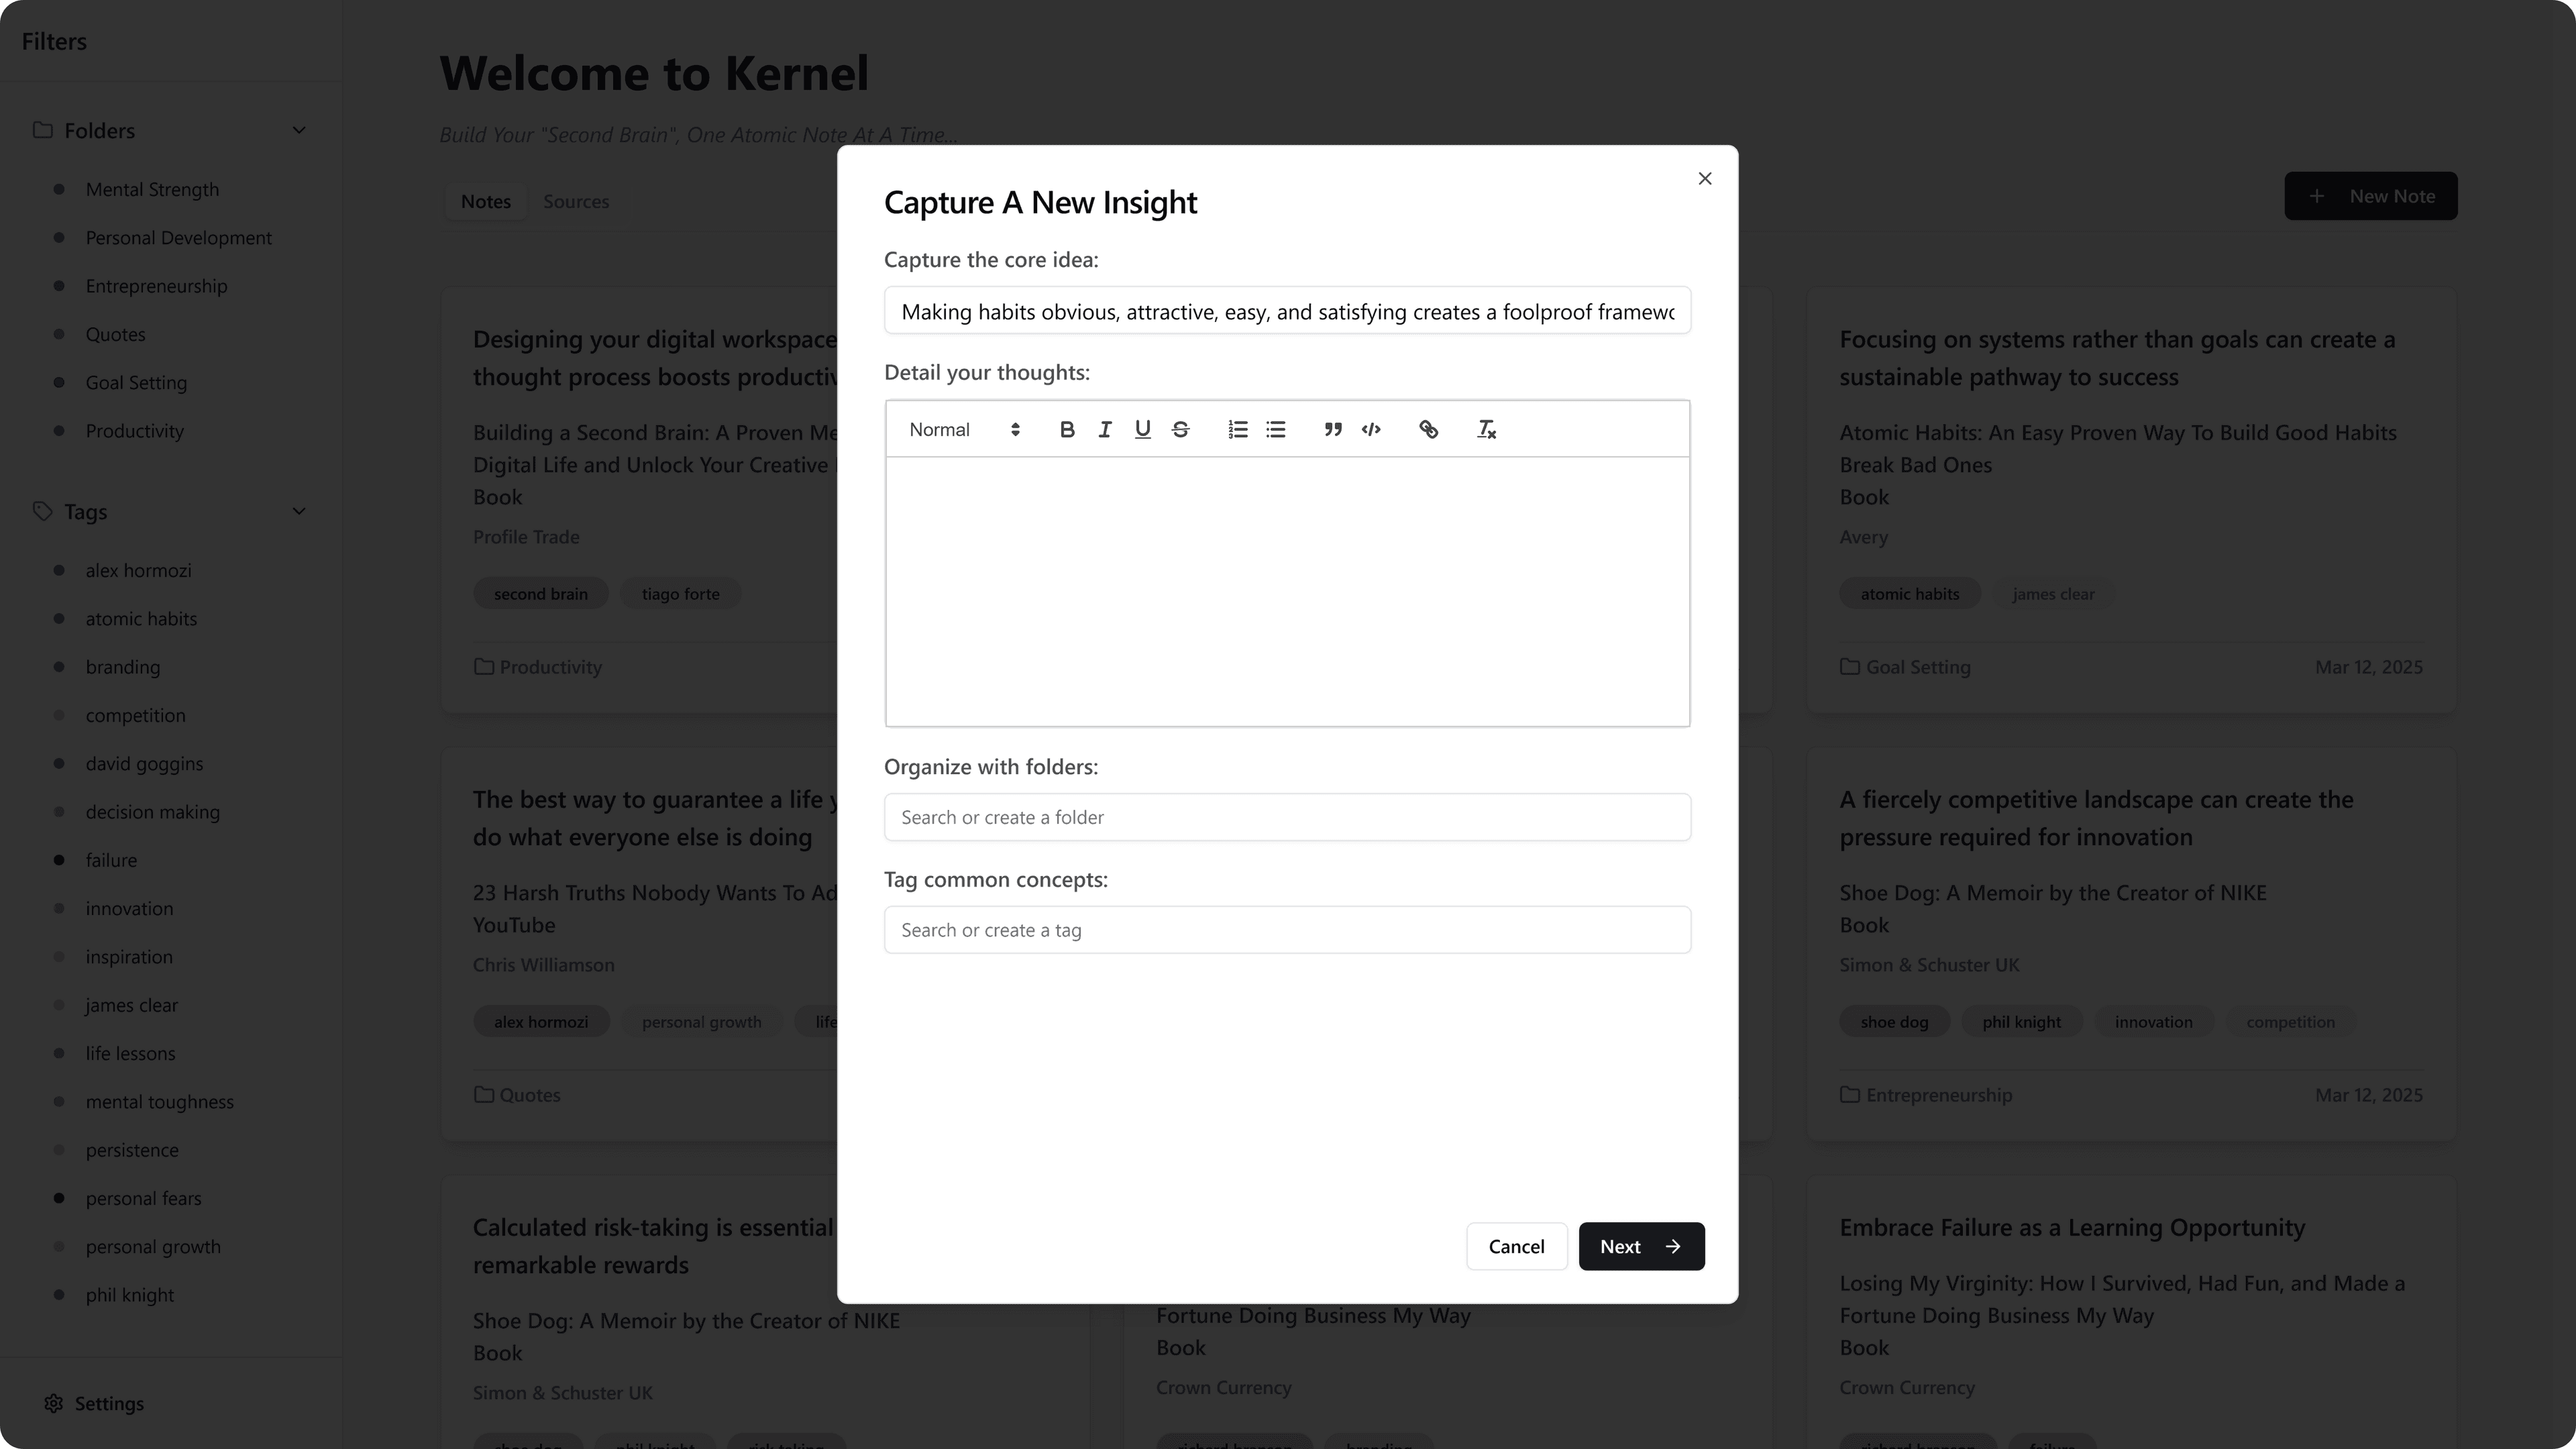The height and width of the screenshot is (1449, 2576).
Task: Apply strikethrough formatting to thoughts text
Action: (1181, 429)
